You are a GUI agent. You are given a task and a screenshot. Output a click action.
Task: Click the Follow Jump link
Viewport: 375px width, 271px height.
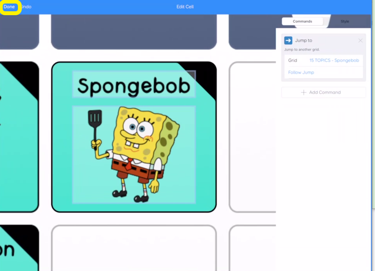click(301, 72)
